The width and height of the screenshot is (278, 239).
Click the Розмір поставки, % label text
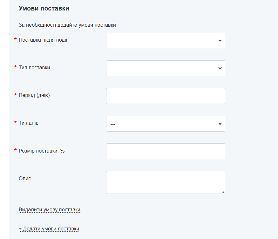coord(42,151)
